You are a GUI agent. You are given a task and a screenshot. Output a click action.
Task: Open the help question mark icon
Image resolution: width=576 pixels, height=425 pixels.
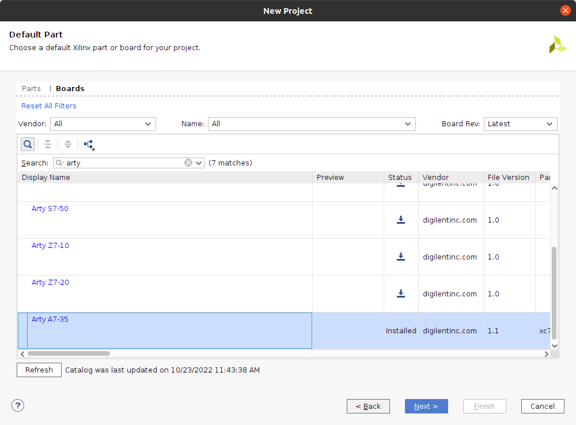point(18,406)
